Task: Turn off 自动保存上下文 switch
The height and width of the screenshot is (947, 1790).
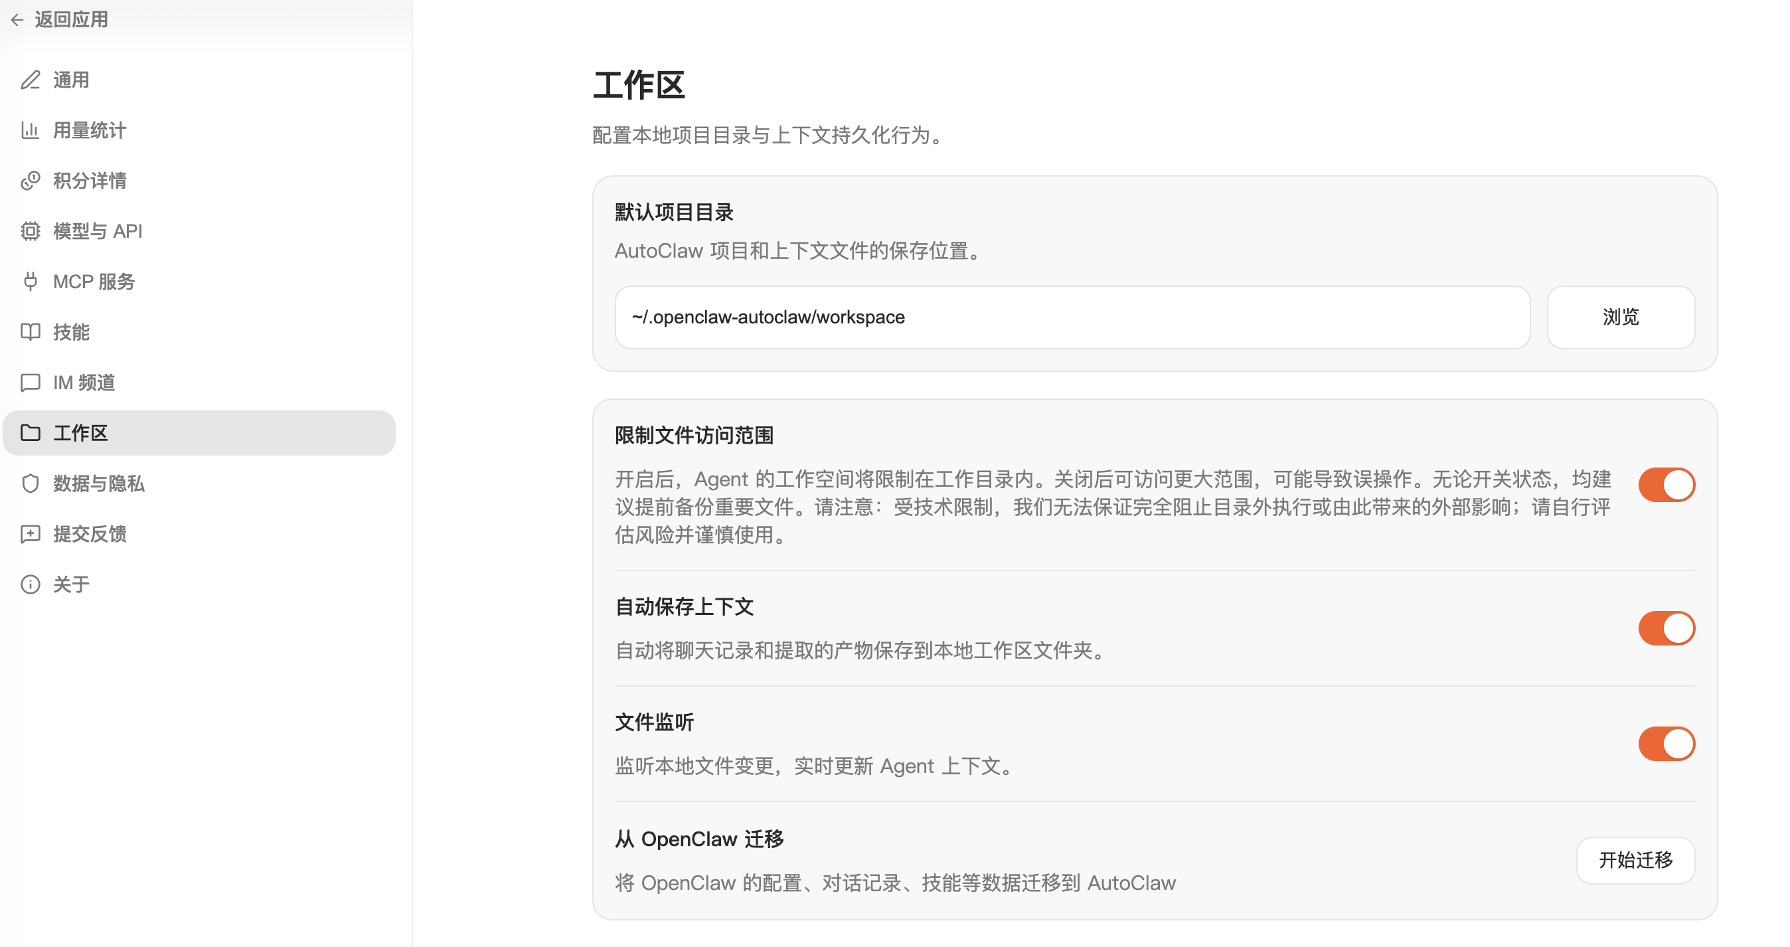Action: pyautogui.click(x=1666, y=628)
